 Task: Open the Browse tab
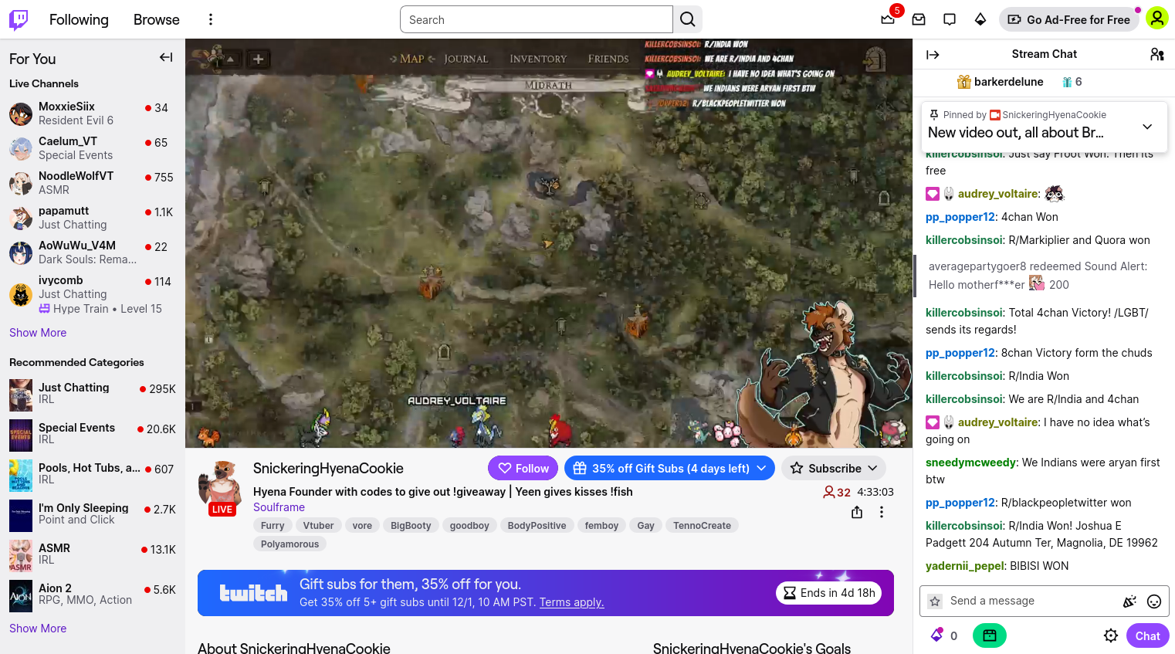tap(156, 19)
